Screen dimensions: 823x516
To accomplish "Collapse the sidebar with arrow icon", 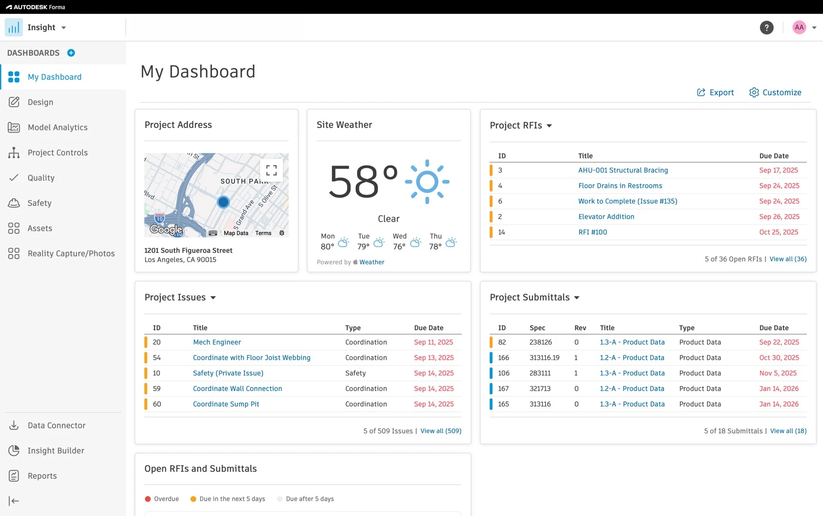I will pos(14,501).
